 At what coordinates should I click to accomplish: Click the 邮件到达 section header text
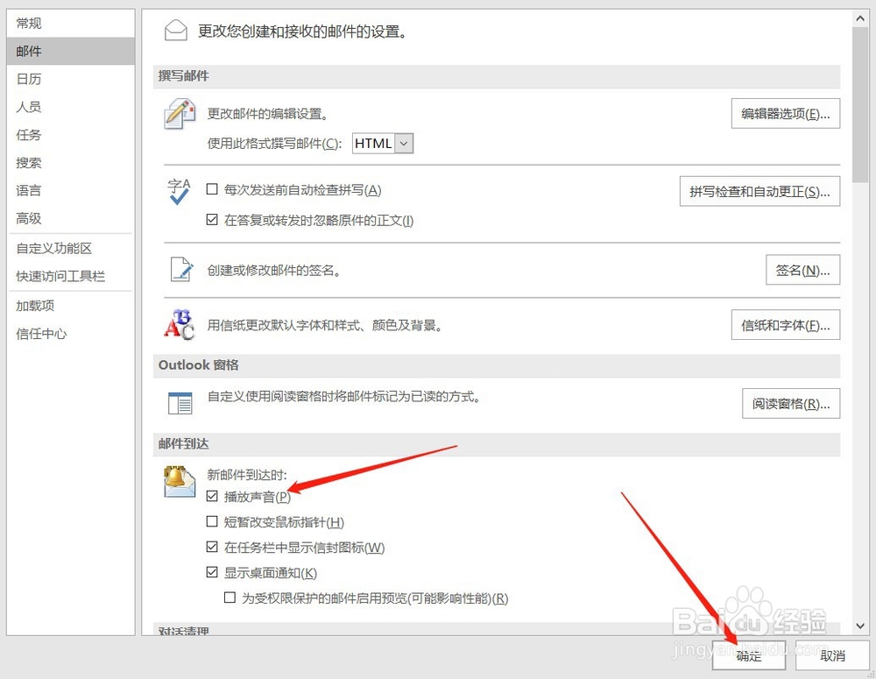[183, 443]
